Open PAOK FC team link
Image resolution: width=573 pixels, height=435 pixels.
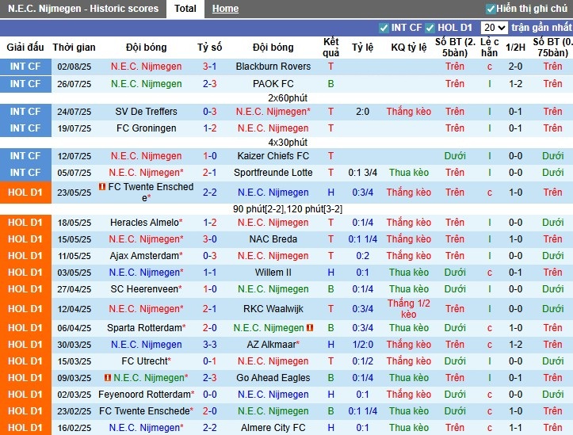[273, 84]
